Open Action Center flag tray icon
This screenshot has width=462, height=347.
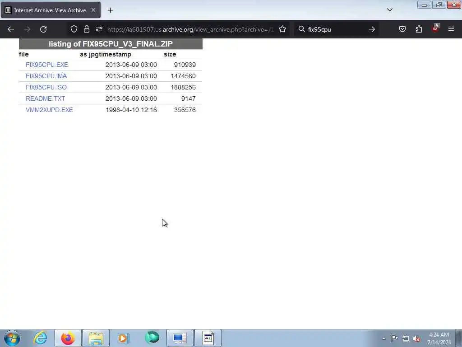click(394, 338)
